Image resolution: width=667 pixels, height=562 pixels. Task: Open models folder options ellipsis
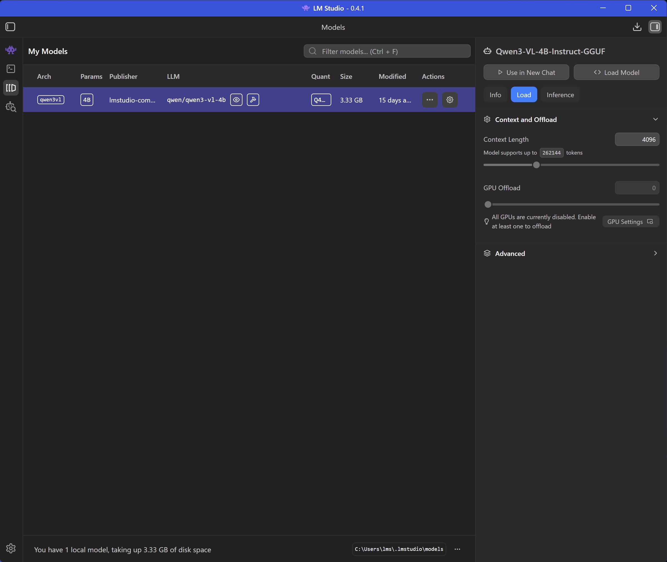click(x=457, y=549)
